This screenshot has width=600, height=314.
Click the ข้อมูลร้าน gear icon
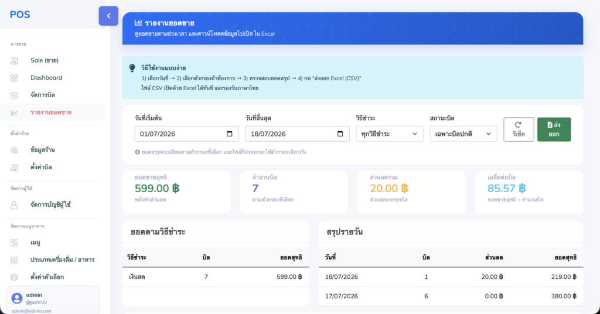pyautogui.click(x=14, y=150)
